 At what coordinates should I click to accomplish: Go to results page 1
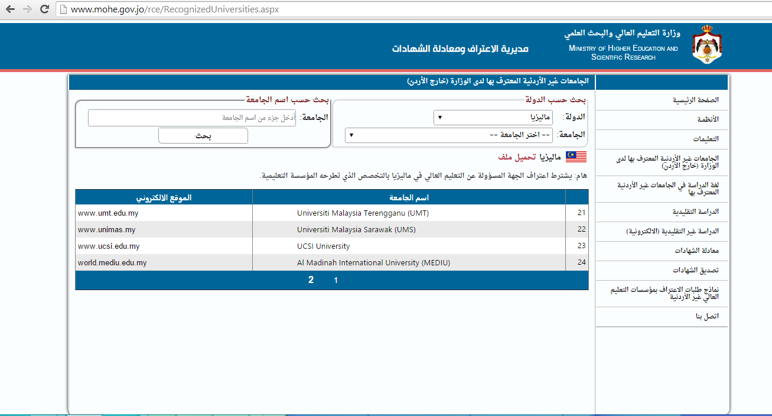(336, 281)
